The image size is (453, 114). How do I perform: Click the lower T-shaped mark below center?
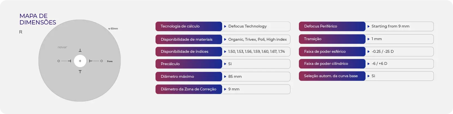click(x=80, y=72)
